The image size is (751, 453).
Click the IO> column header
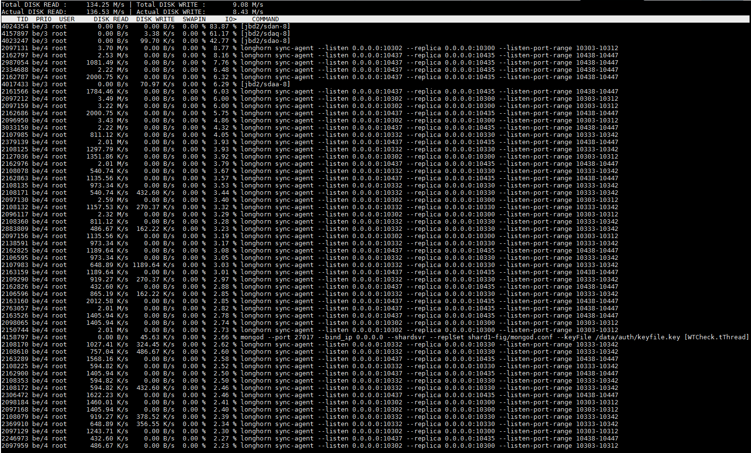[x=231, y=19]
